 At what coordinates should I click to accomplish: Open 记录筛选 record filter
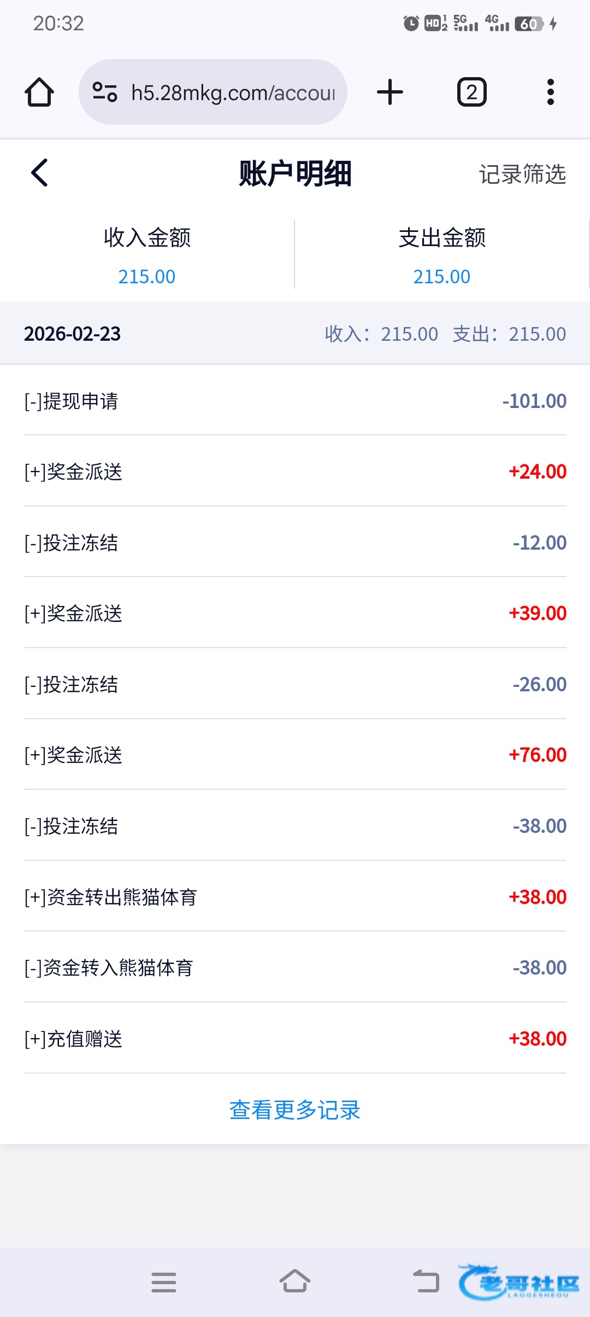click(x=522, y=174)
